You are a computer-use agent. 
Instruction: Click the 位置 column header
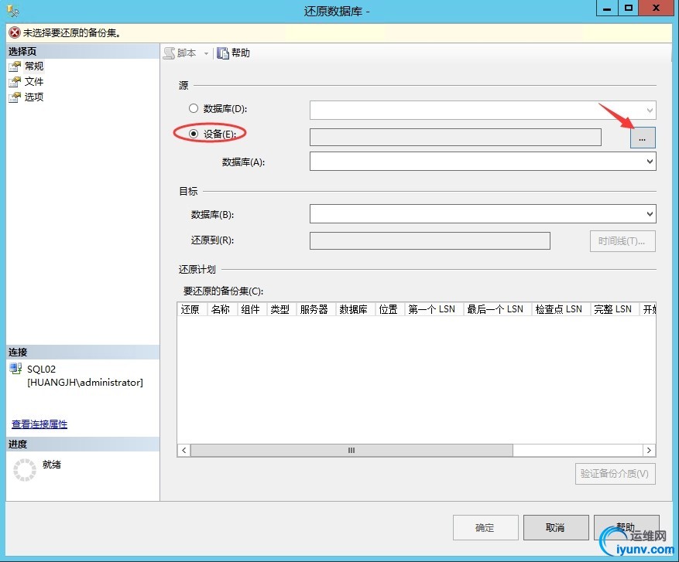pyautogui.click(x=389, y=309)
